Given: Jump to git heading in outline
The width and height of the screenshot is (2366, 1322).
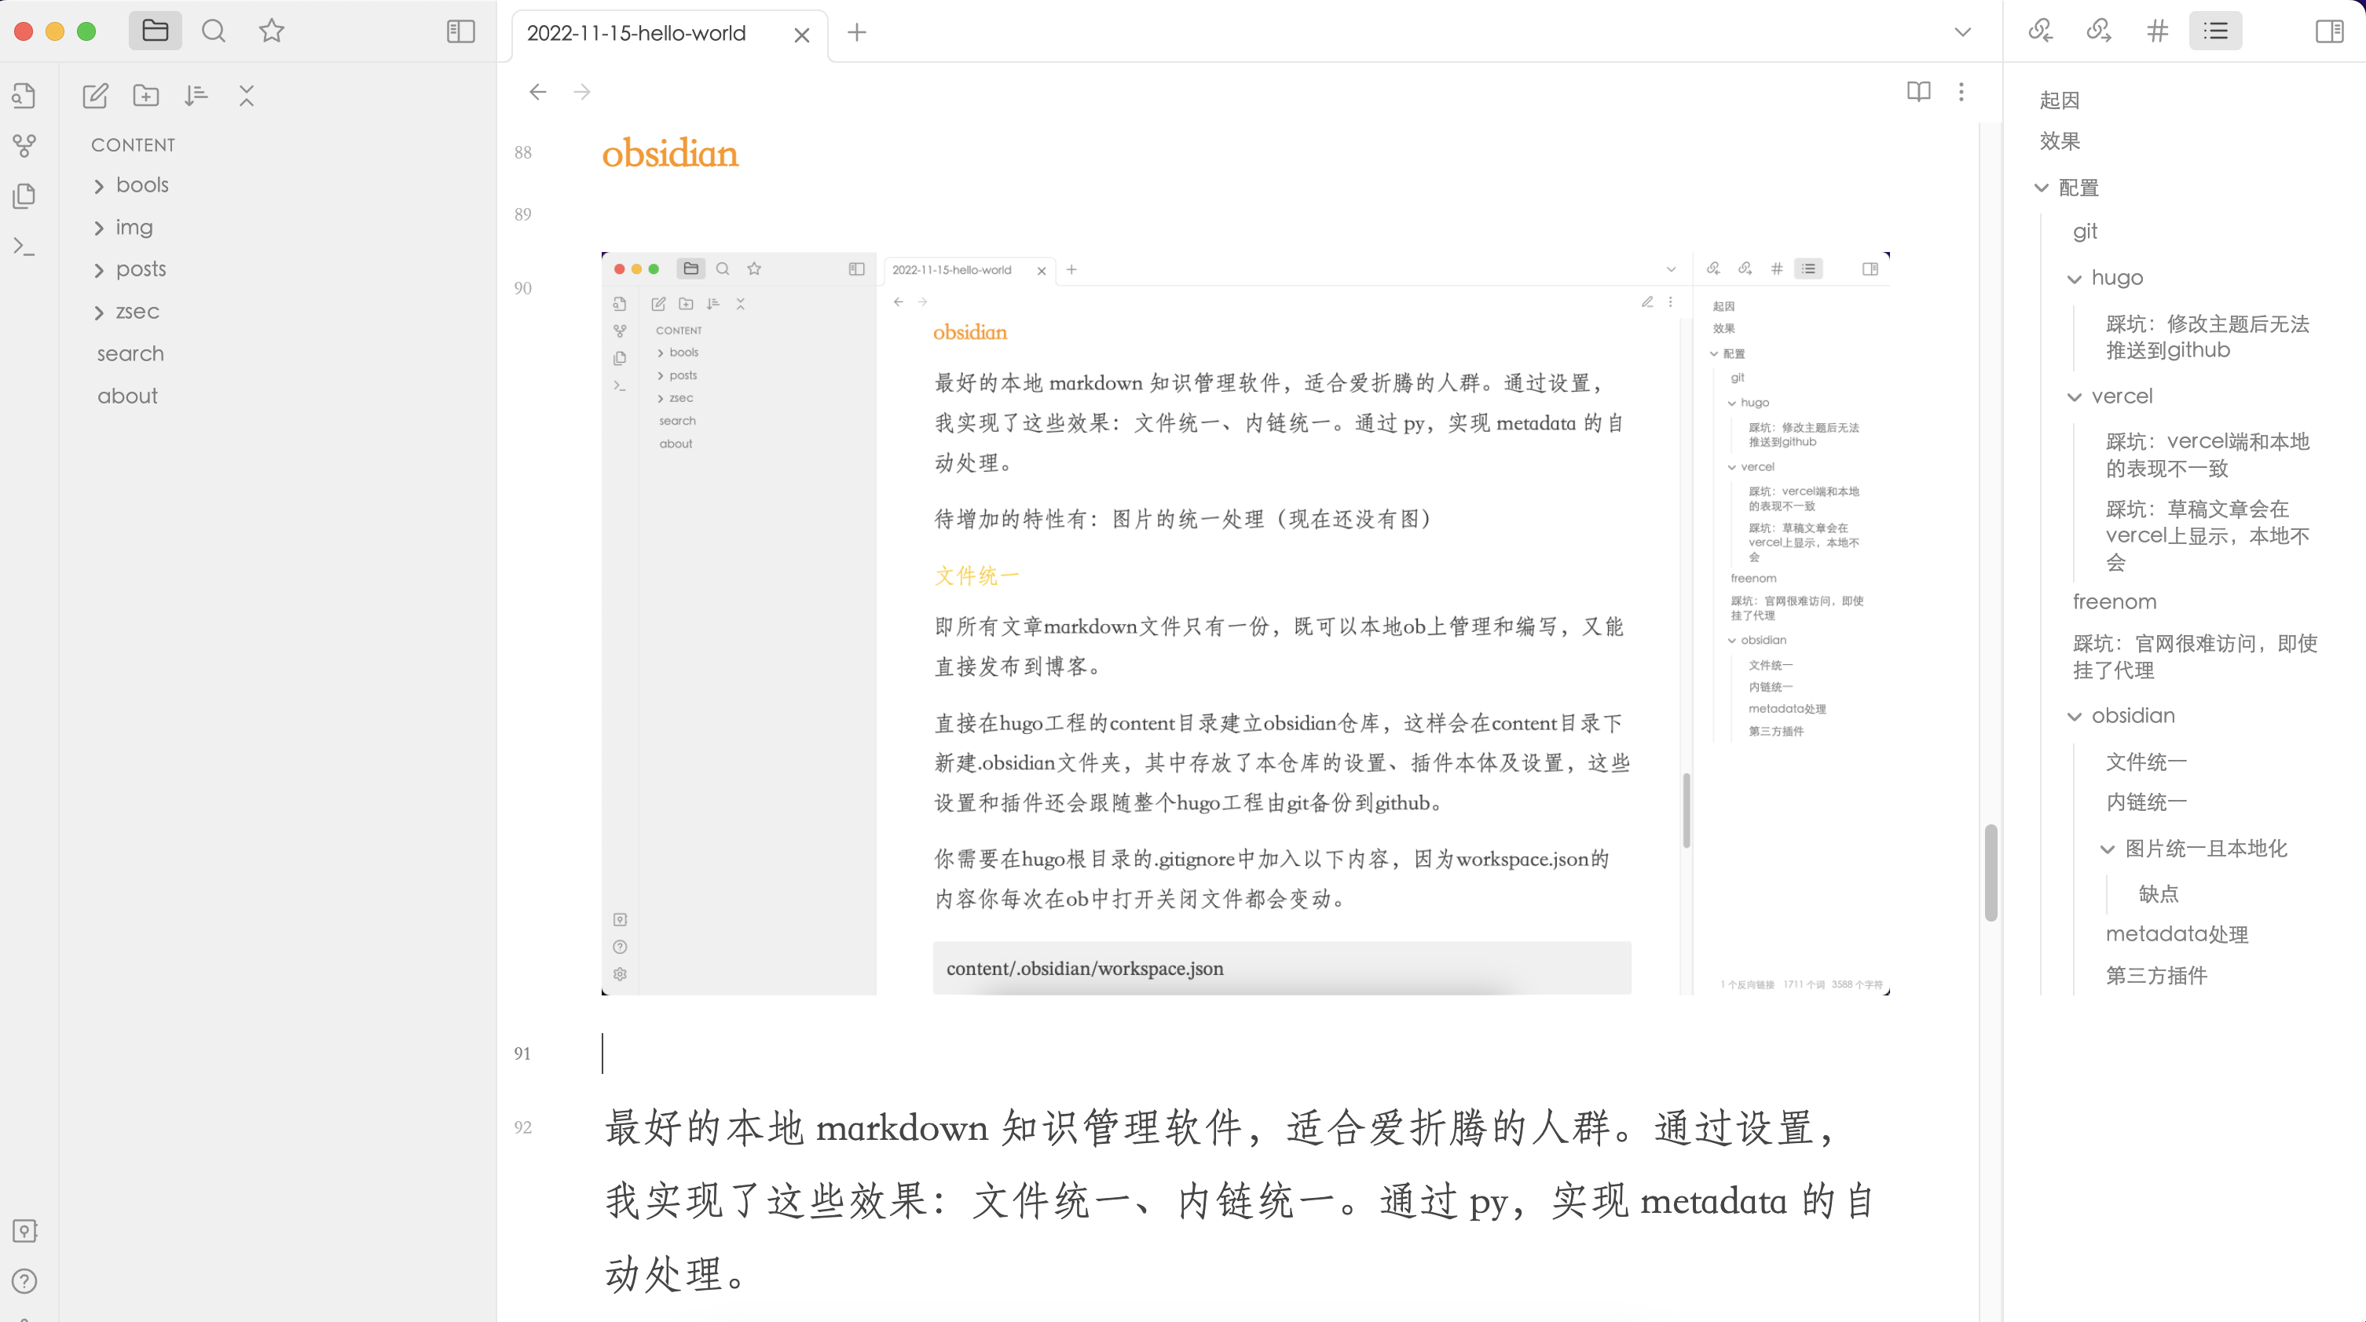Looking at the screenshot, I should pyautogui.click(x=2084, y=232).
